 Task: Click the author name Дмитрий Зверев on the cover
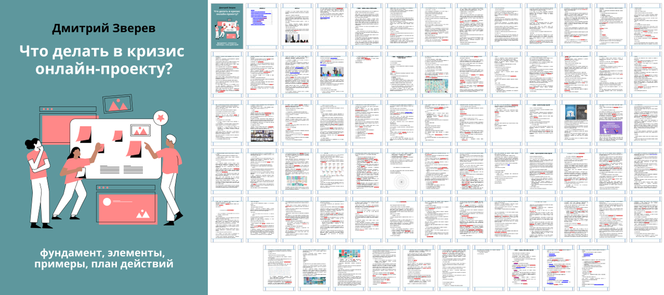[104, 29]
